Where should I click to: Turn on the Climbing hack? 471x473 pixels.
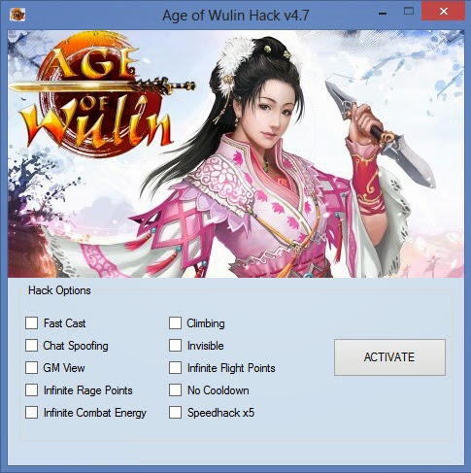point(175,322)
